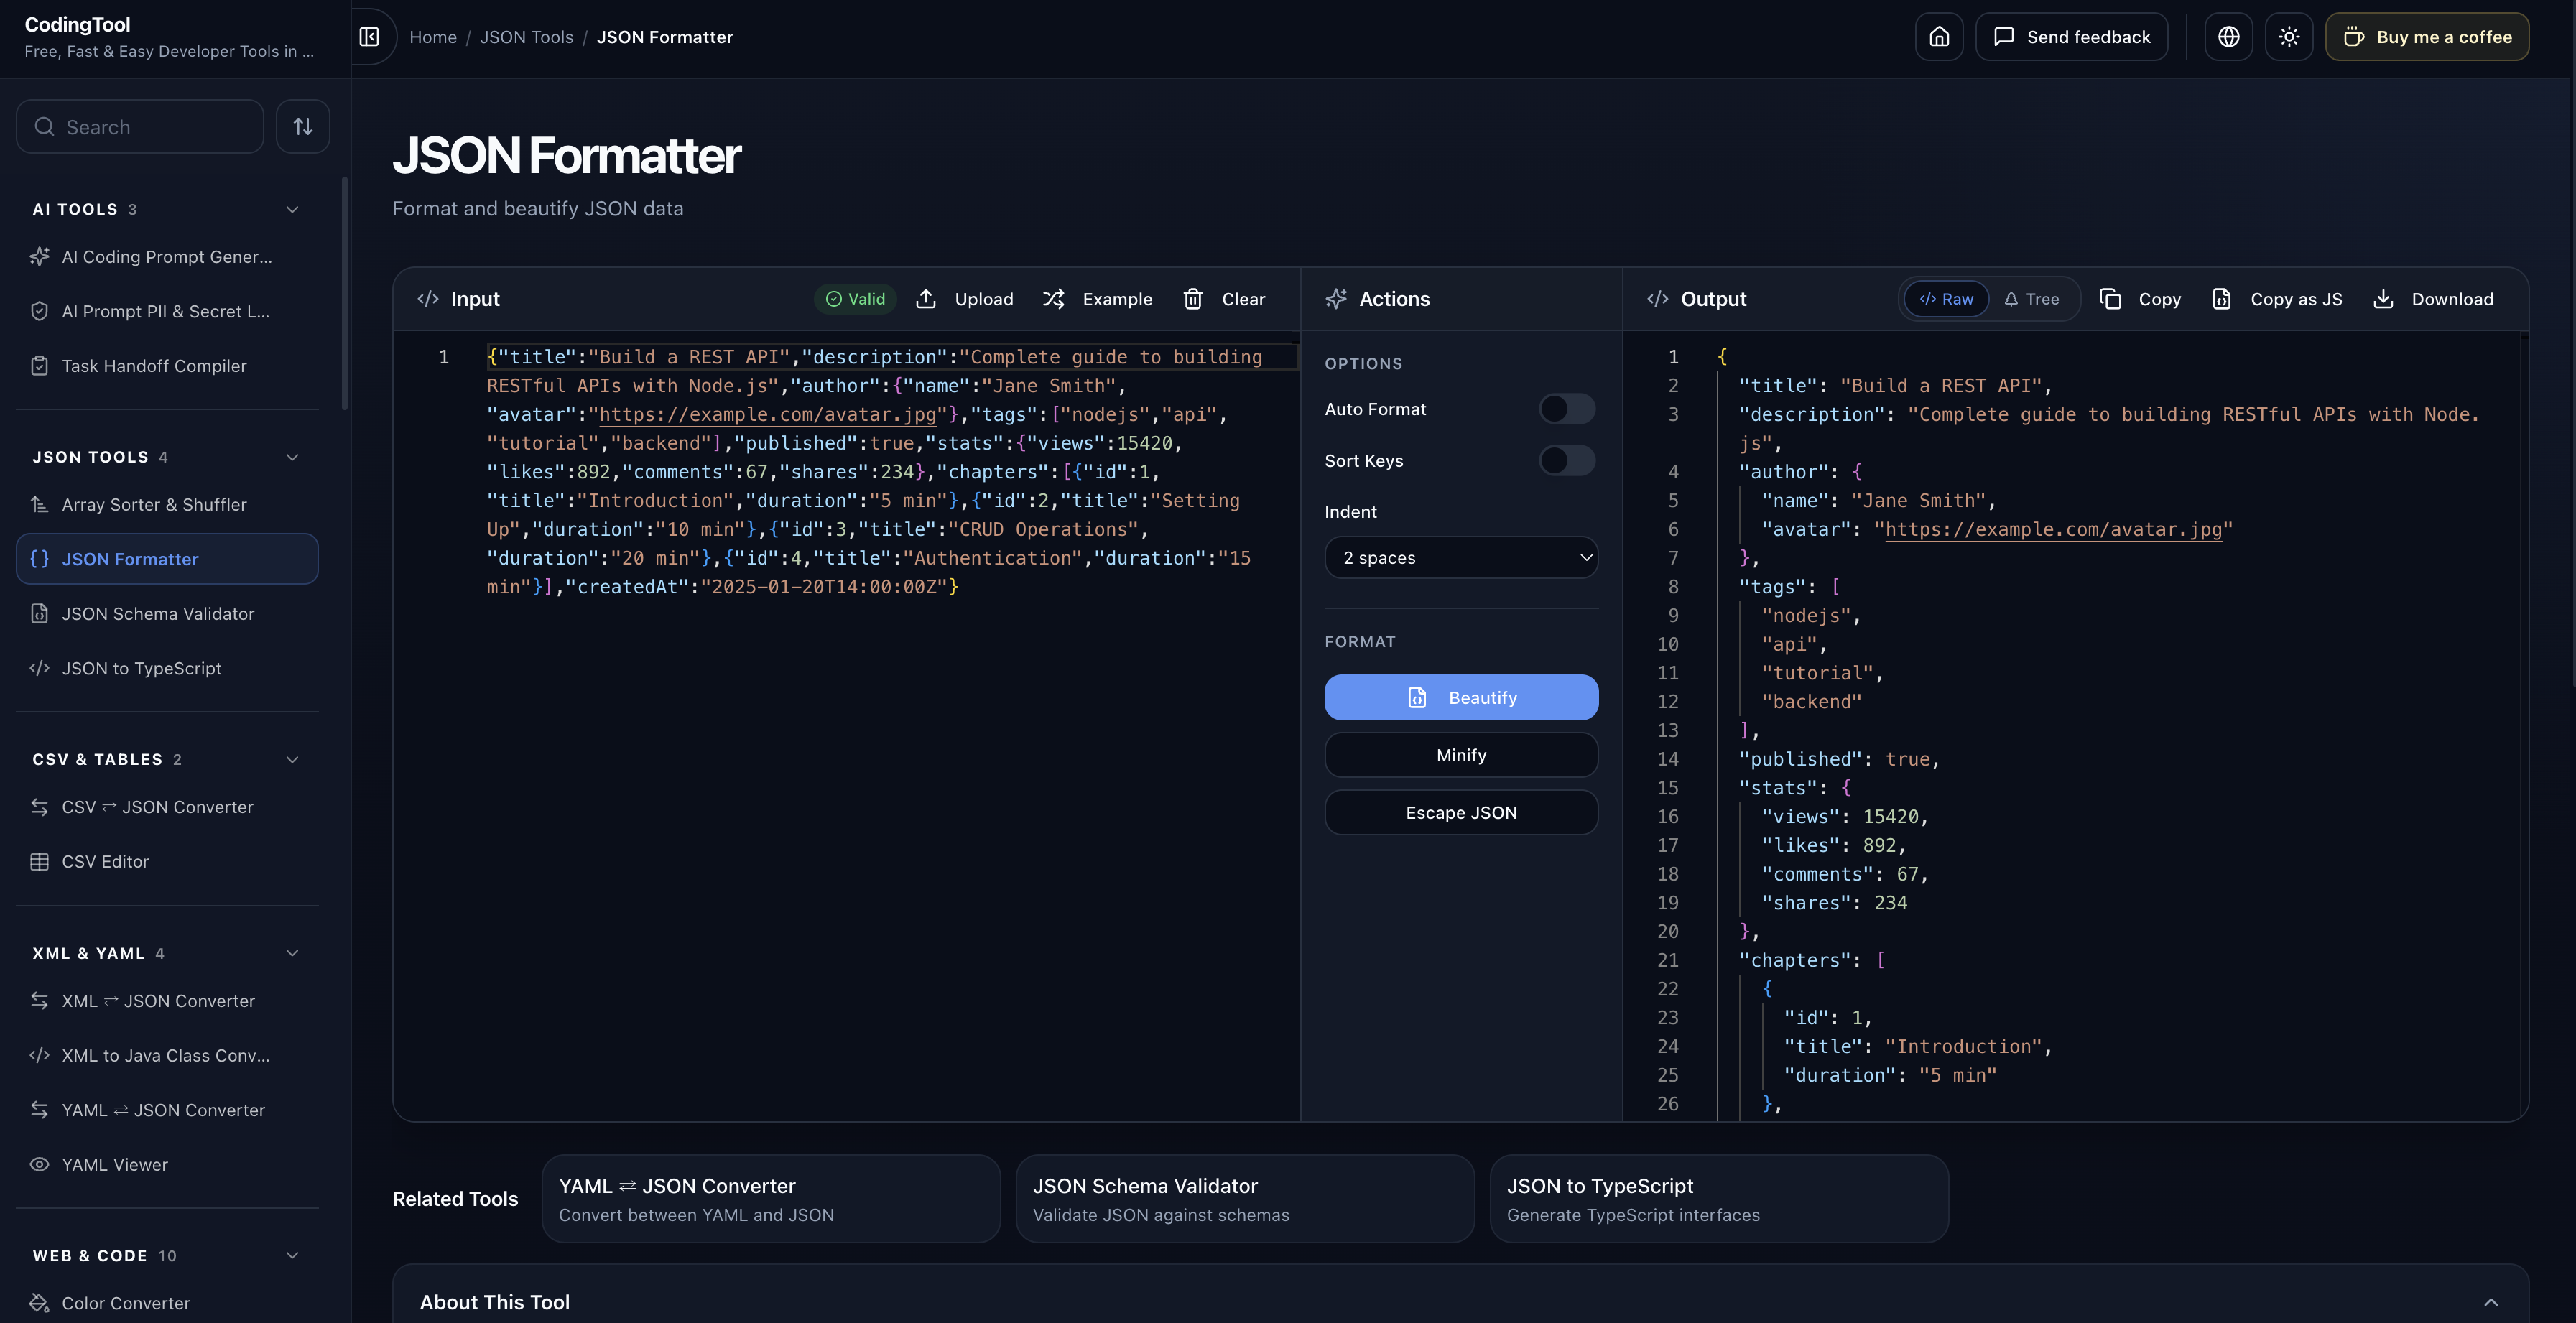2576x1323 pixels.
Task: Open AI Coding Prompt Generator tool
Action: tap(167, 257)
